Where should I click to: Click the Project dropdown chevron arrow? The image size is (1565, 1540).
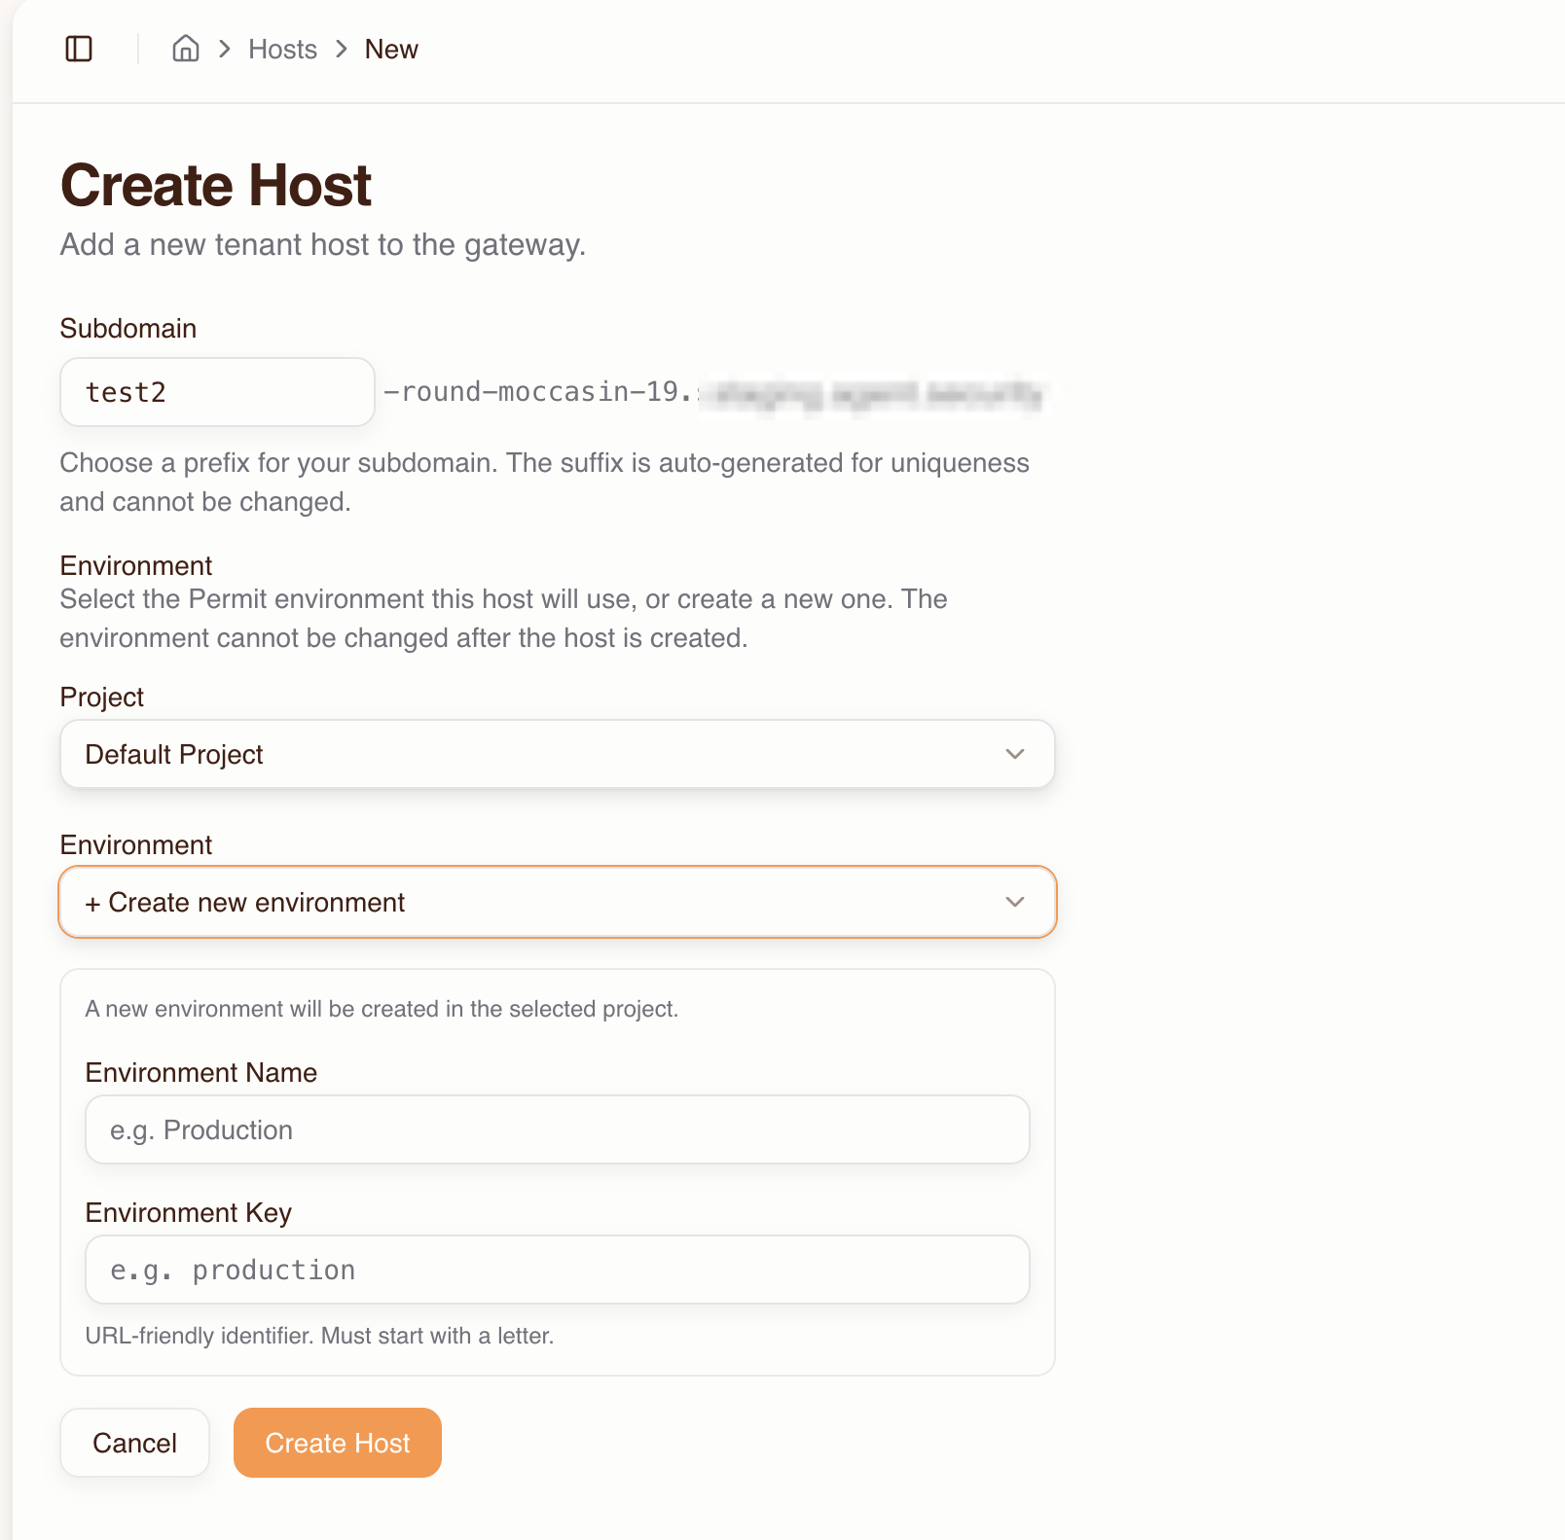[x=1015, y=754]
